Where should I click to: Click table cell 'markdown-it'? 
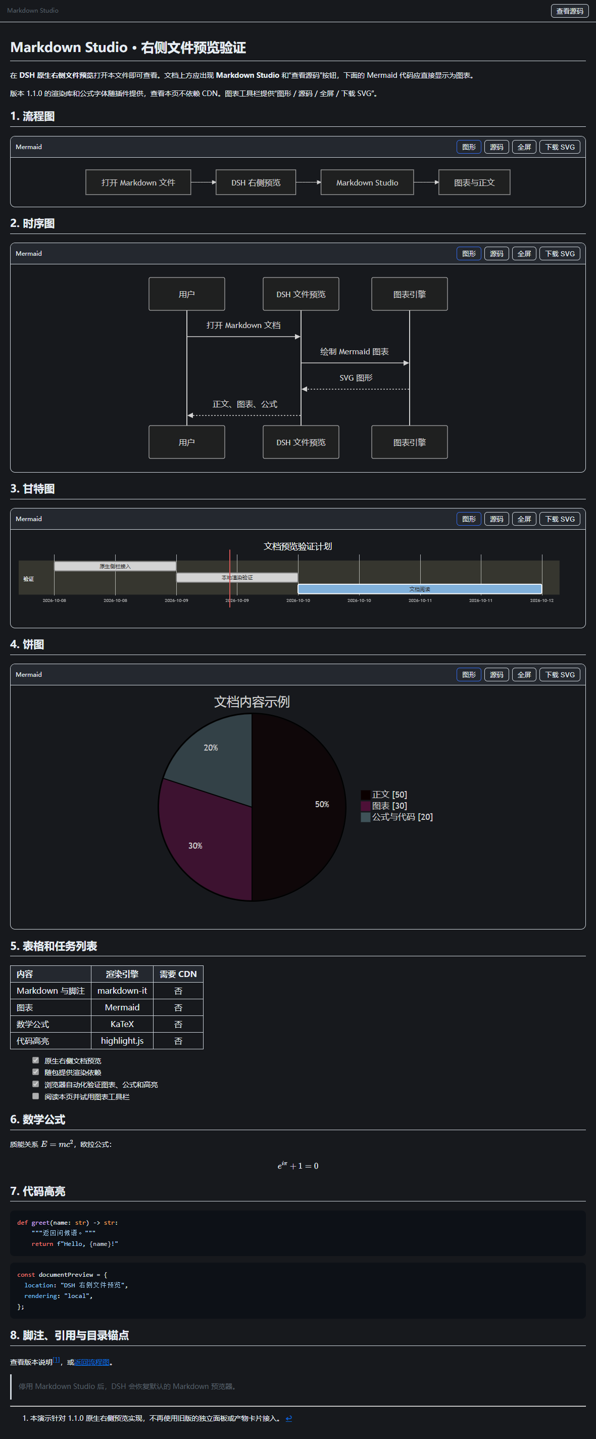[122, 991]
